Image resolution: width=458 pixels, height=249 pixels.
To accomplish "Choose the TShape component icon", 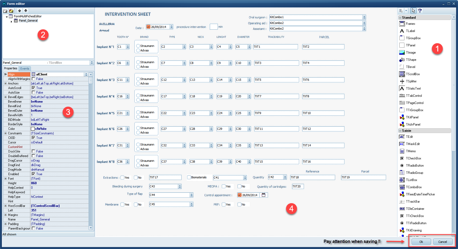I will (x=402, y=60).
